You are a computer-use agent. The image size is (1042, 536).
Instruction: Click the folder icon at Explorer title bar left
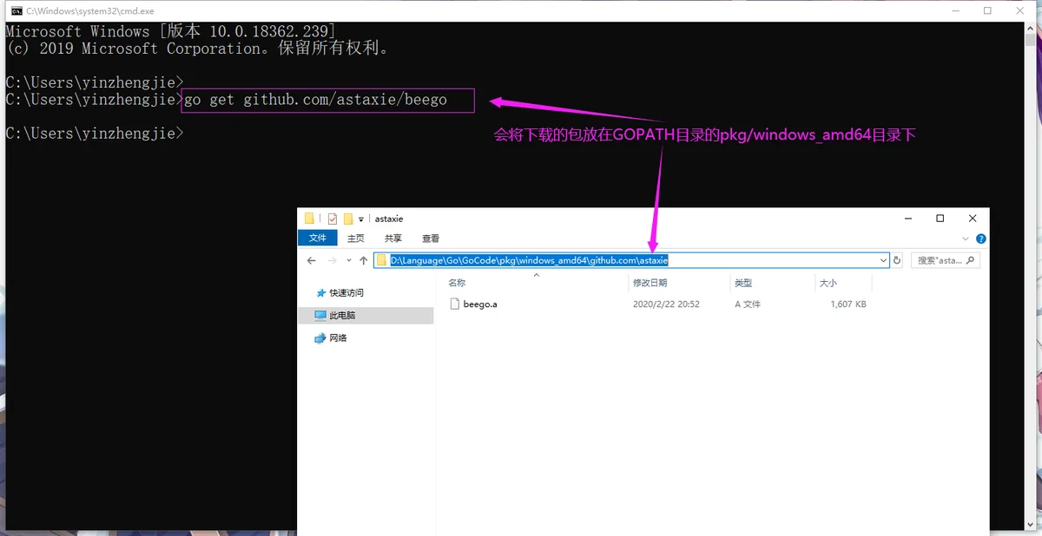coord(309,219)
